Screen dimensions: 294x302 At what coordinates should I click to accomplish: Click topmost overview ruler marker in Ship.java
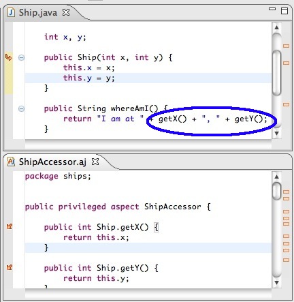click(287, 46)
